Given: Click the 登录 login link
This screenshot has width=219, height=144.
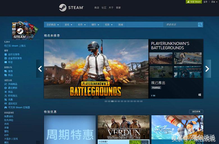Looking at the screenshot, I should point(205,2).
